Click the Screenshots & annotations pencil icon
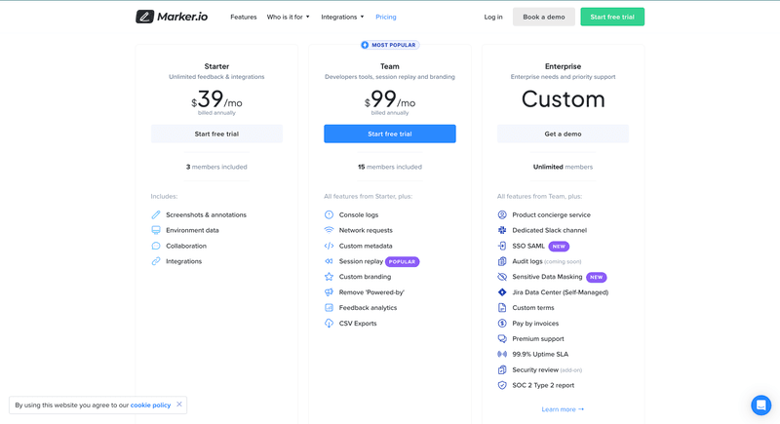Image resolution: width=780 pixels, height=424 pixels. (156, 214)
